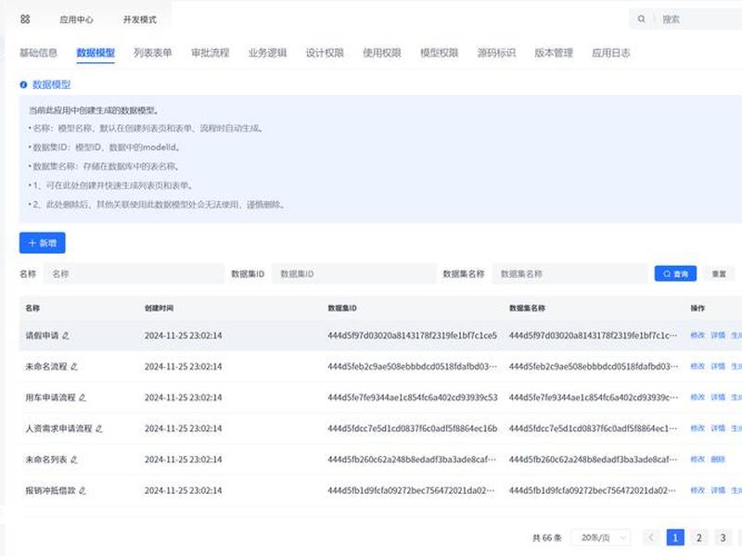The image size is (742, 556).
Task: Click the info icon beside 数据模型 heading
Action: (x=23, y=84)
